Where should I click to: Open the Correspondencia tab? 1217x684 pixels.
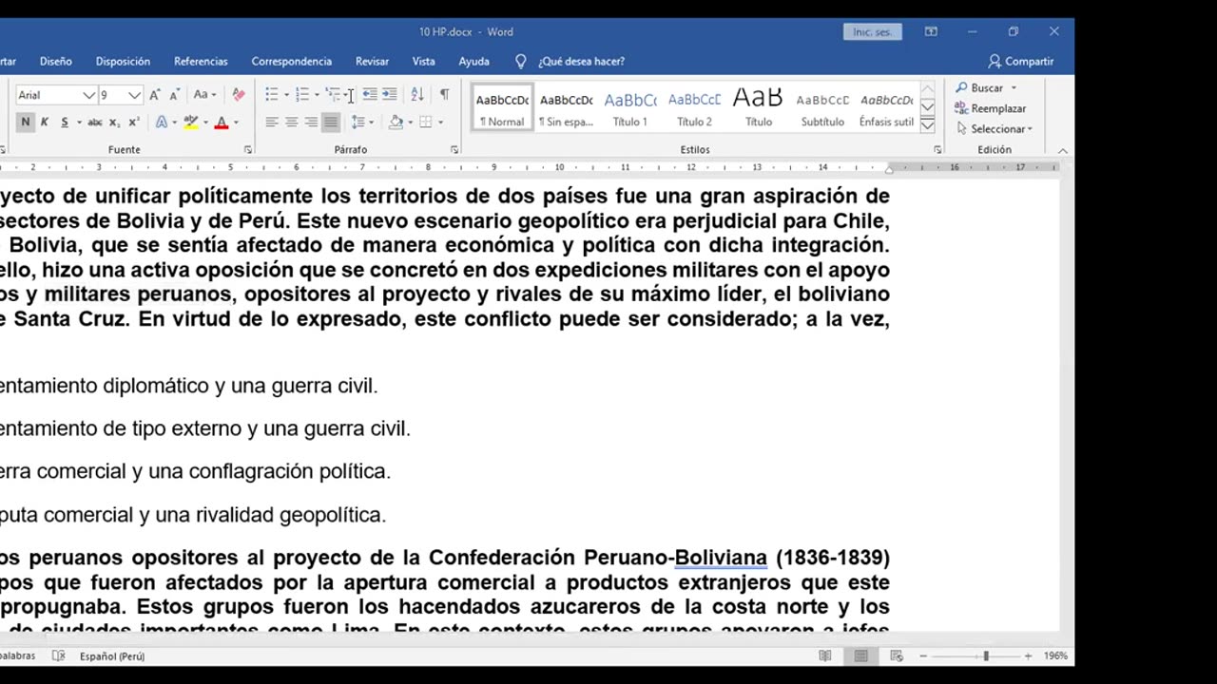tap(292, 61)
